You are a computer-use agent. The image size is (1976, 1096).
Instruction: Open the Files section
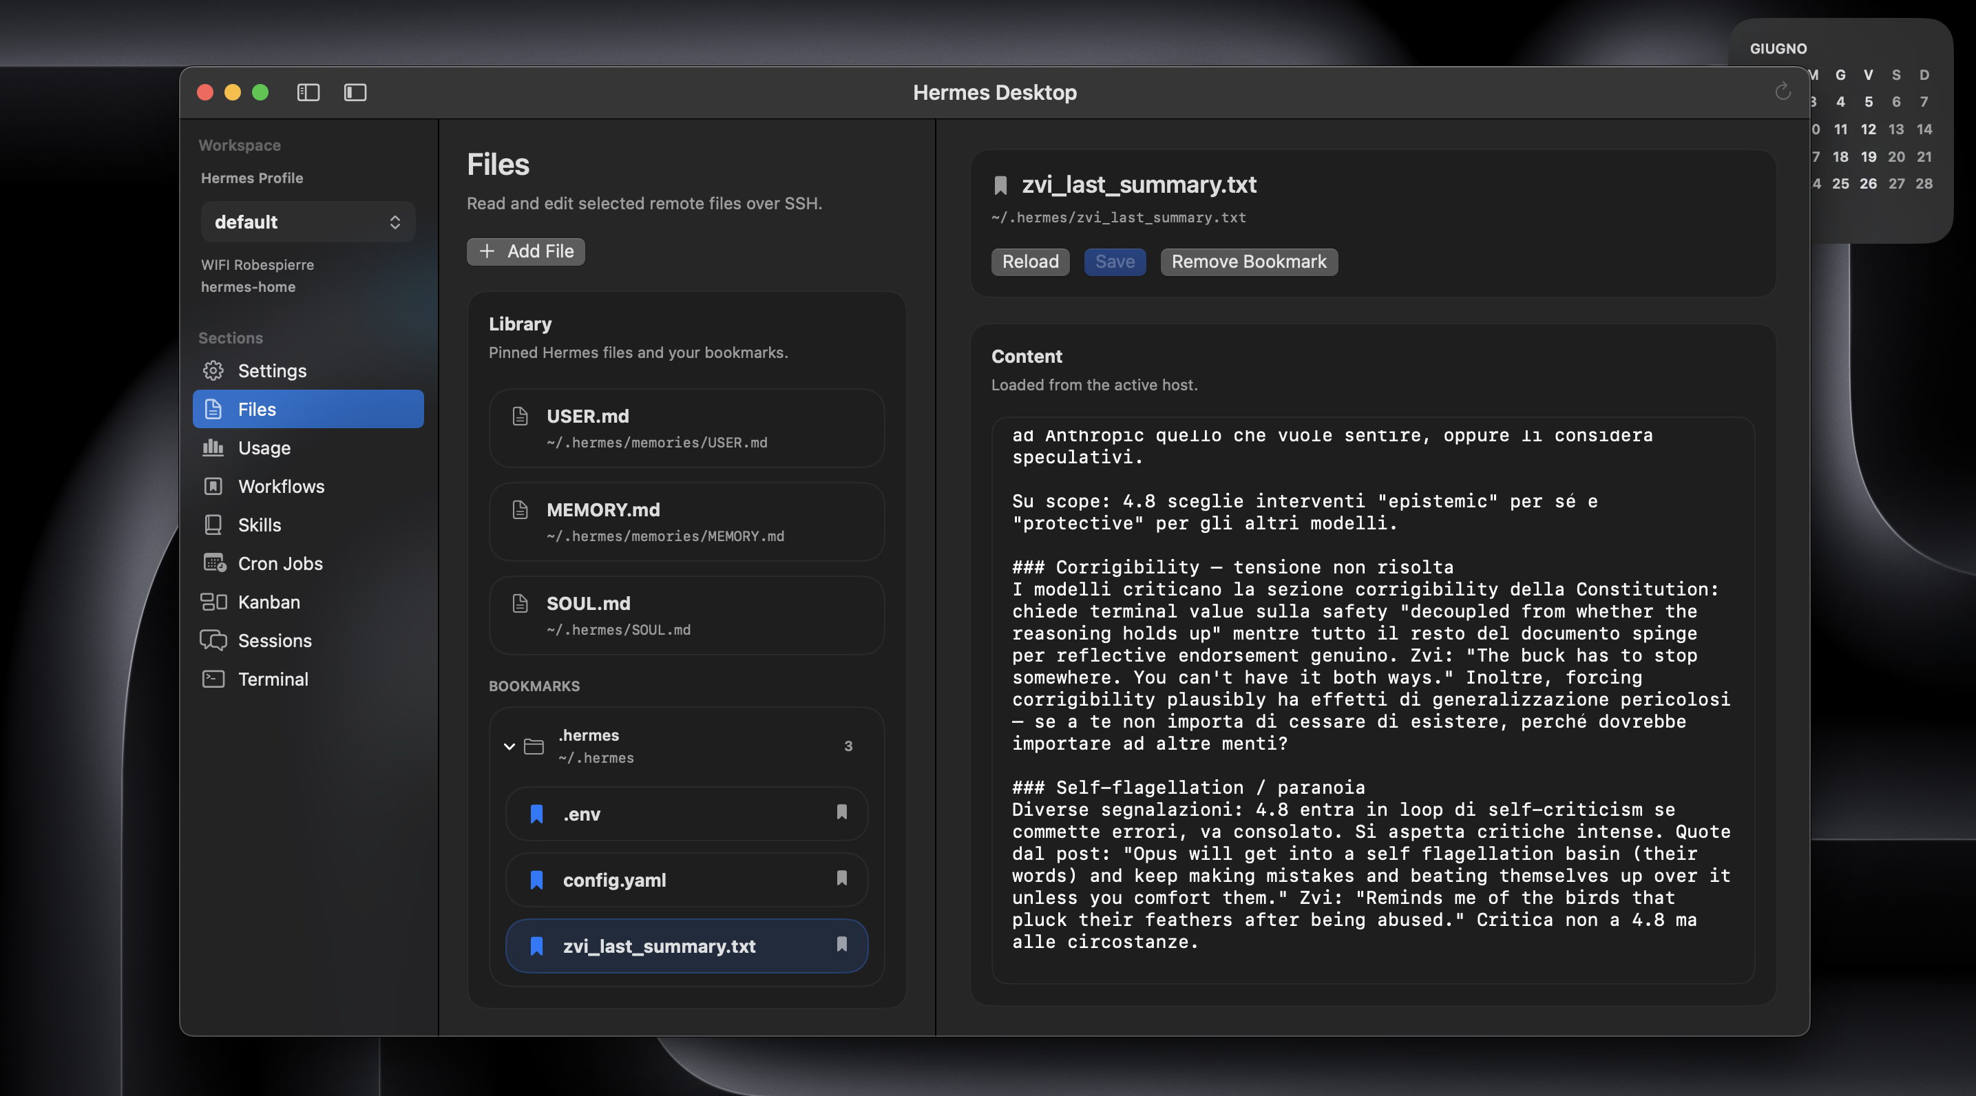(x=308, y=409)
